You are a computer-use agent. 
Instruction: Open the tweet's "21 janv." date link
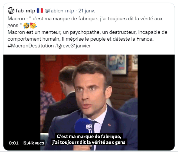tap(87, 11)
